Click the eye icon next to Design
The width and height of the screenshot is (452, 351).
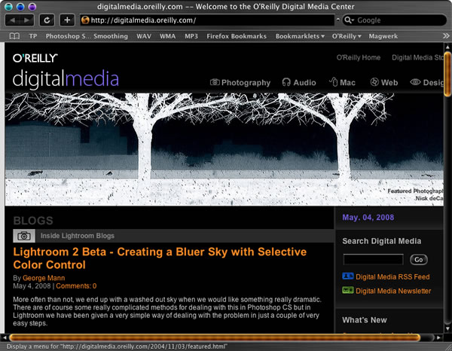(x=415, y=82)
